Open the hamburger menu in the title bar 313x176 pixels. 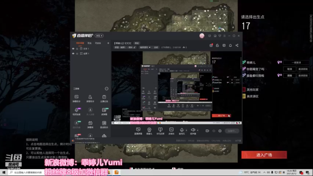click(225, 36)
